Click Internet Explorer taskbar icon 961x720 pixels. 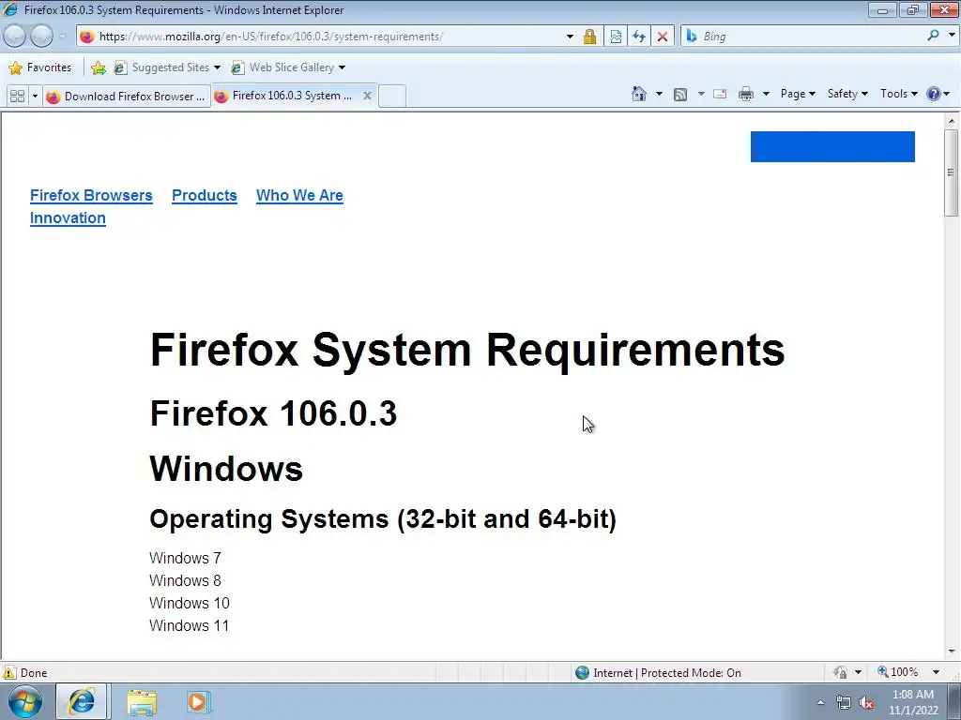tap(83, 701)
